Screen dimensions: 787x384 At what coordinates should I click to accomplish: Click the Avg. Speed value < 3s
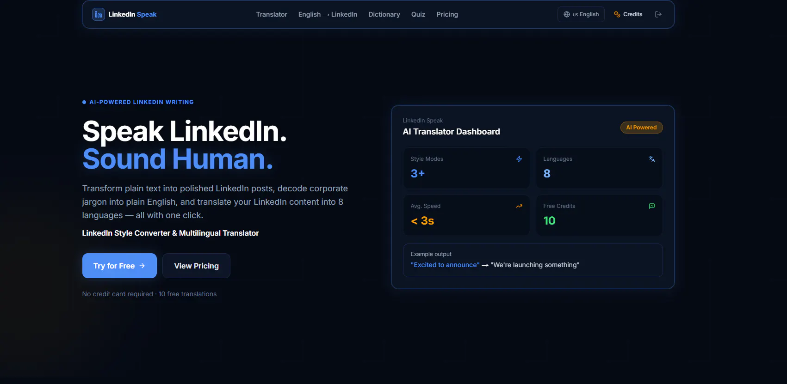[422, 221]
